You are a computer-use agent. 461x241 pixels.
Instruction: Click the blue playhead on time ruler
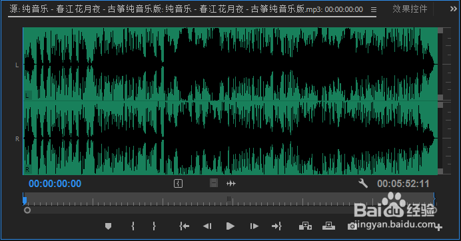click(x=25, y=200)
